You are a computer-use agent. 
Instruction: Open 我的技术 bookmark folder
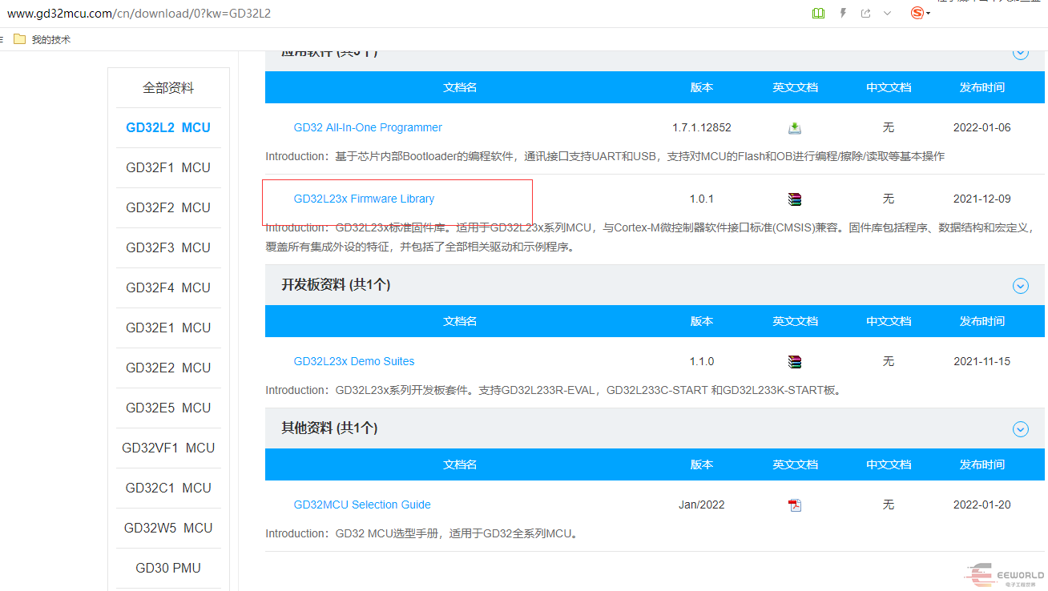pos(42,39)
